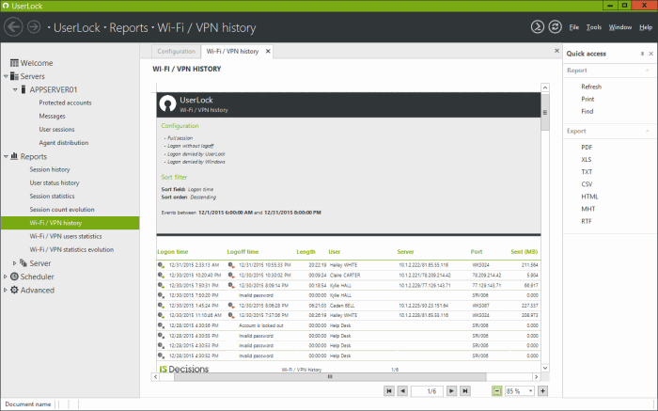Open the PowerShell console icon in header
Screen dimensions: 658x411
coord(538,27)
